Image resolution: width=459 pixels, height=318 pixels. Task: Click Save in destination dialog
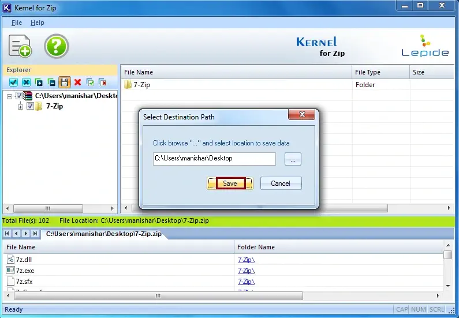click(x=230, y=184)
